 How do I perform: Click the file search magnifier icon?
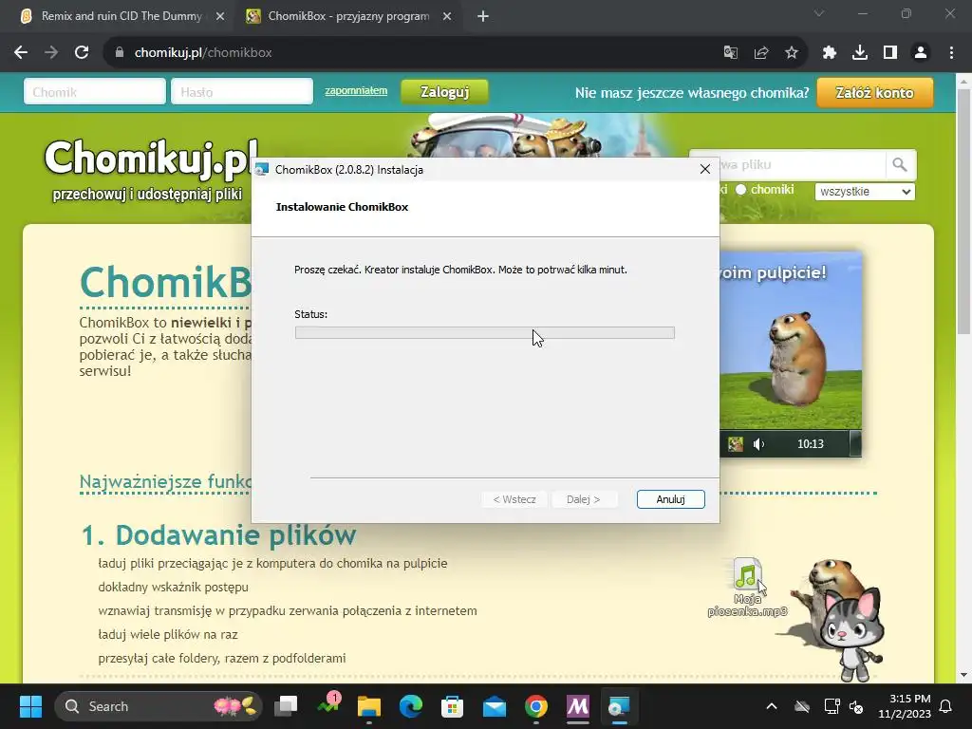click(900, 165)
